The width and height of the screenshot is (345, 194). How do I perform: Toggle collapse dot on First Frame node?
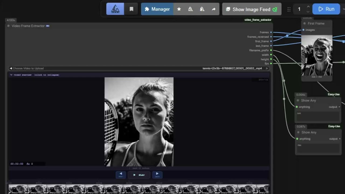pyautogui.click(x=305, y=23)
